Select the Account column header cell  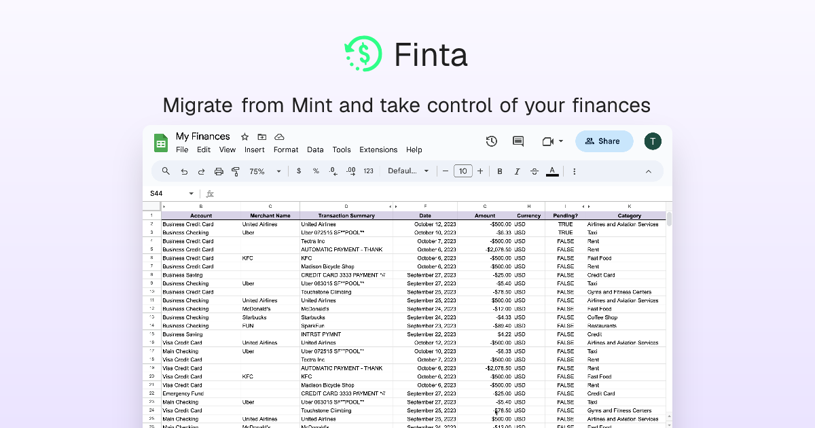point(201,215)
